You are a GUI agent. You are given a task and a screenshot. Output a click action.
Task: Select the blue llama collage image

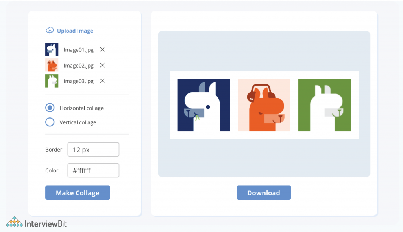pos(204,105)
